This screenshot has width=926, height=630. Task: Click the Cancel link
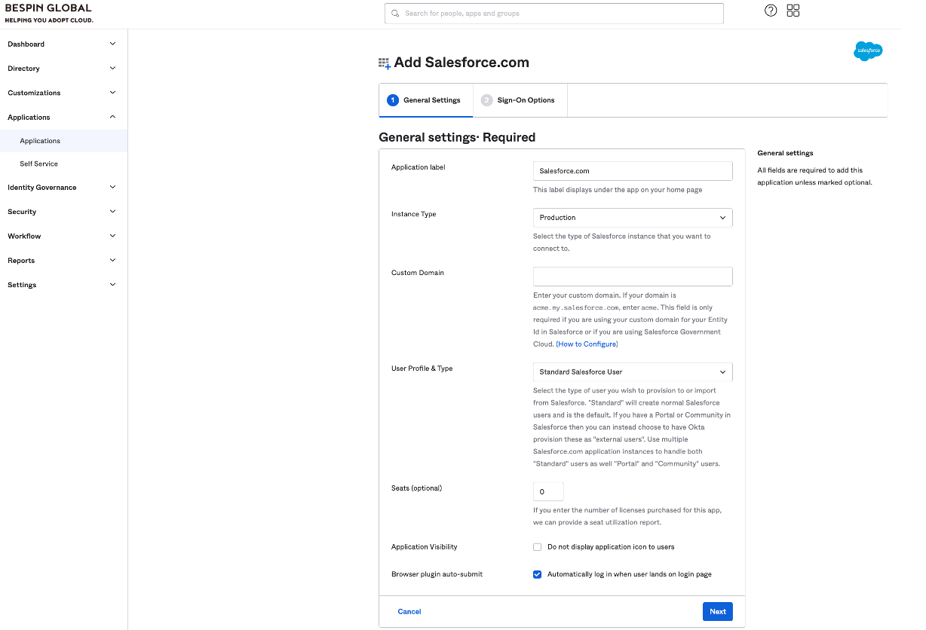(x=409, y=612)
